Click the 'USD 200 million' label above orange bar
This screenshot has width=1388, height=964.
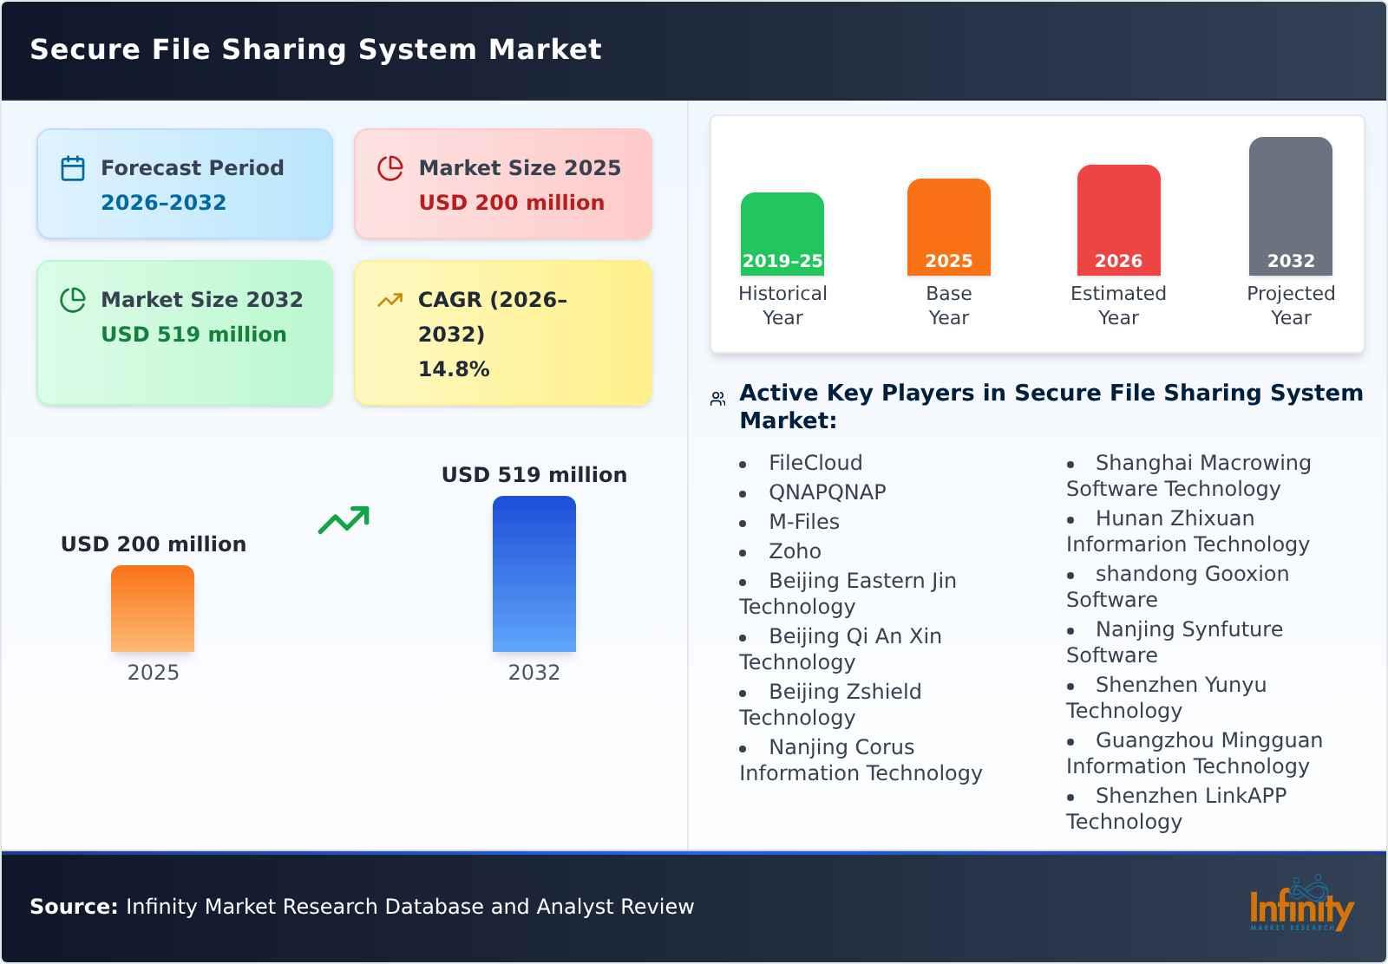tap(154, 544)
